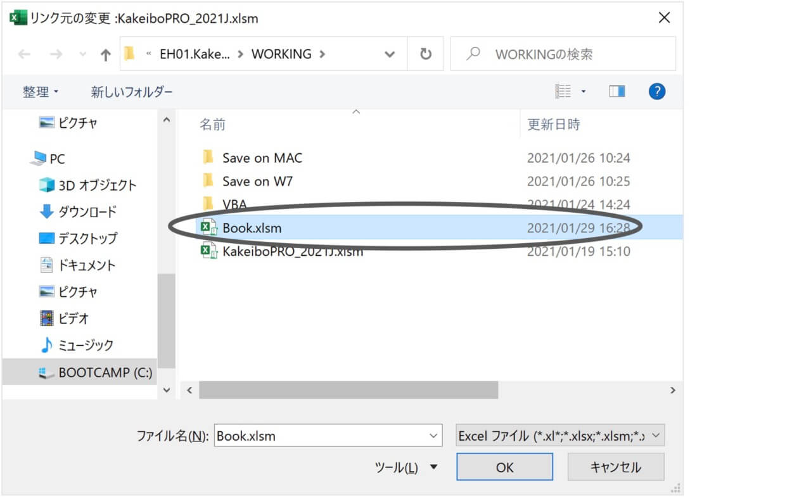Click the ファイル名 input field
Viewport: 811px width, 497px height.
coord(328,436)
